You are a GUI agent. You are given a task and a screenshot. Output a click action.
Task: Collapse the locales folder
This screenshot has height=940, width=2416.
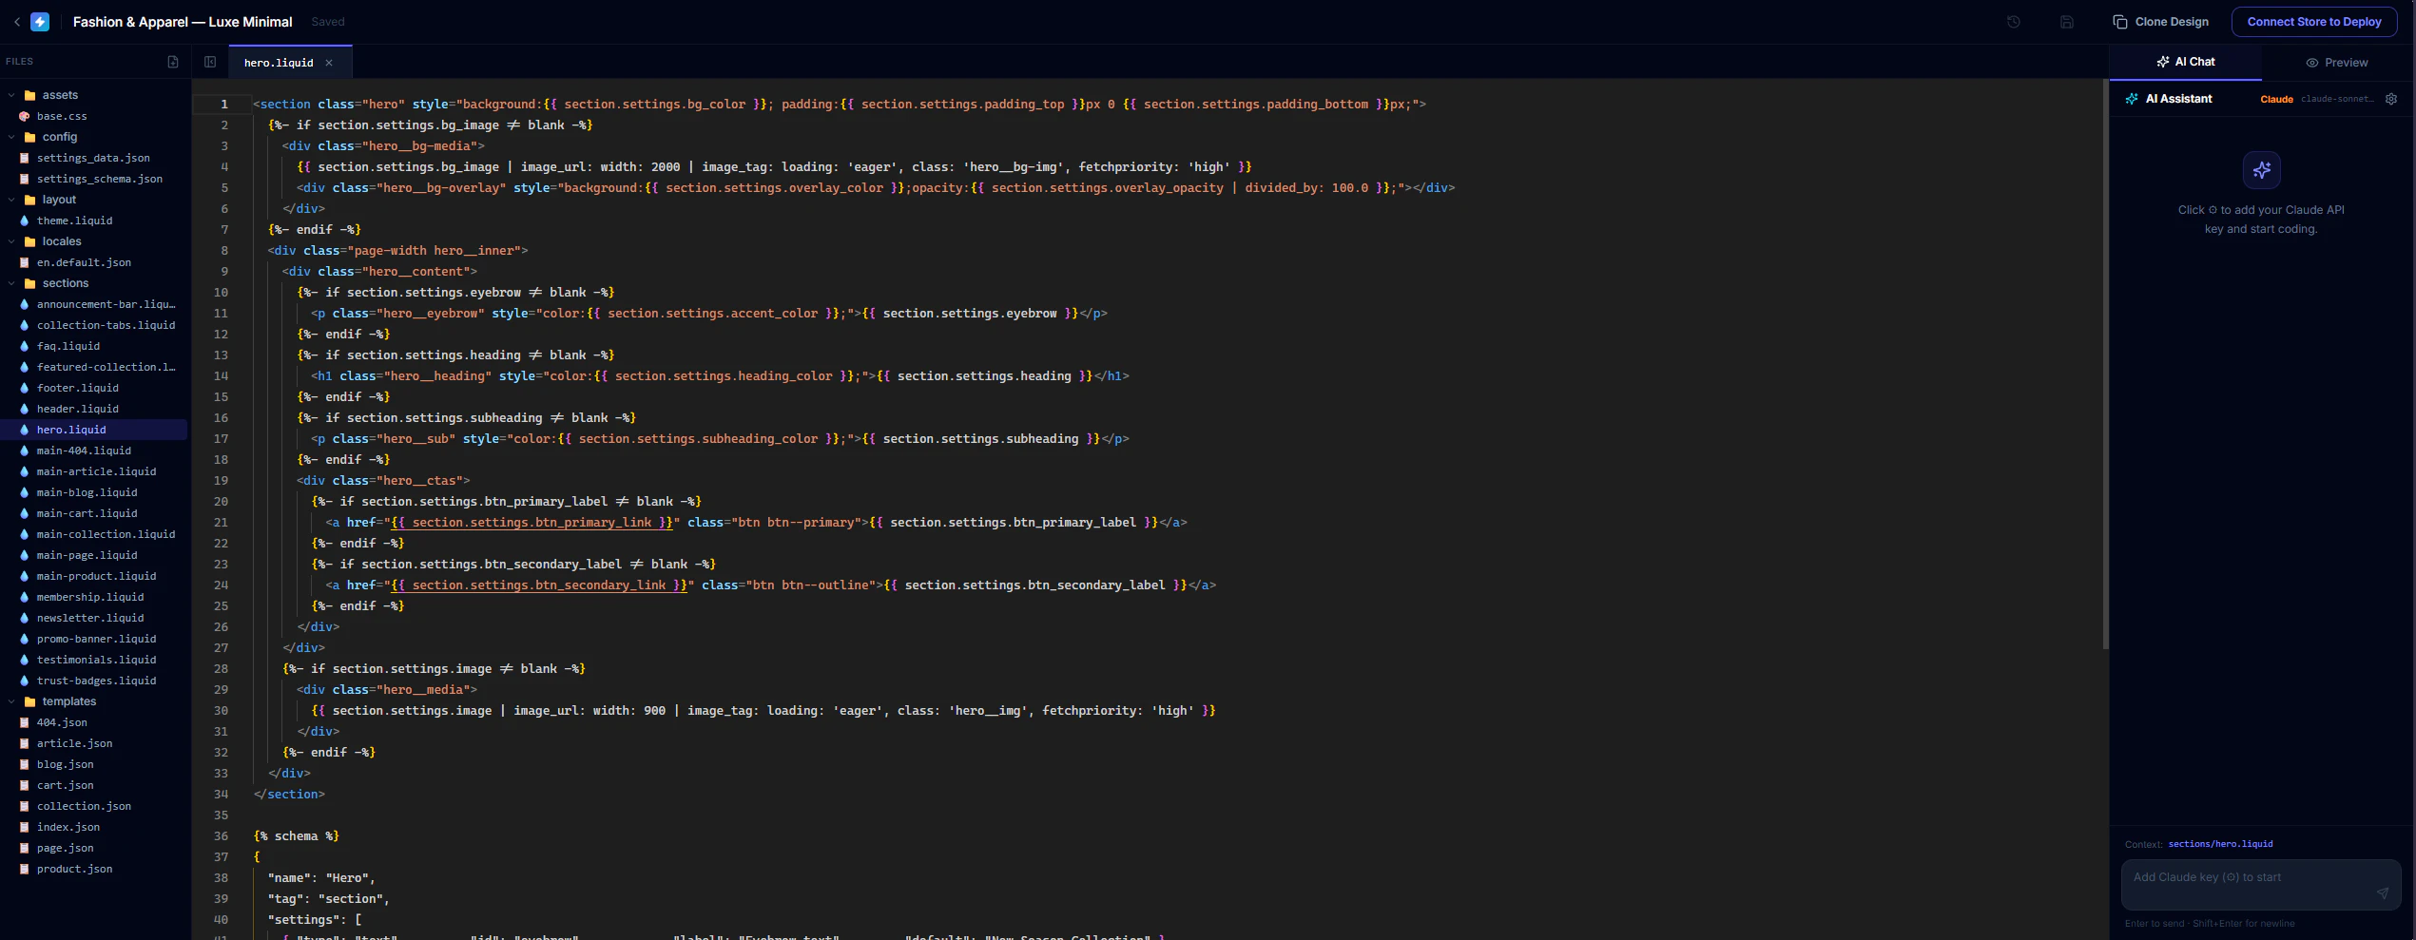(11, 241)
